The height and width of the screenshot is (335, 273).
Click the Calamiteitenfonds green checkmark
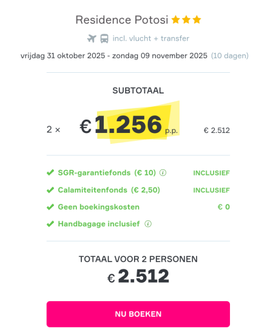tap(50, 190)
